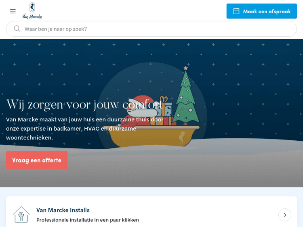Focus the 'Waar ben je naar op zoek?' field
The height and width of the screenshot is (227, 303).
151,29
